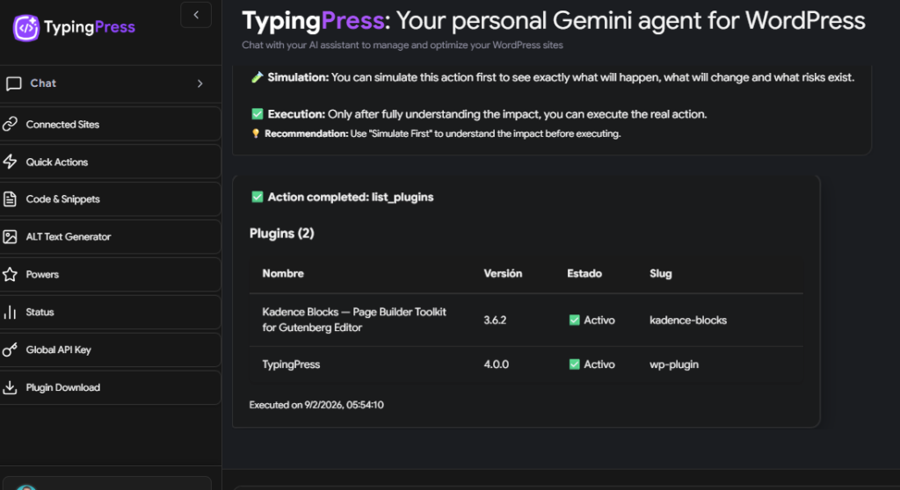Click the Quick Actions lightning bolt icon
The height and width of the screenshot is (490, 900).
tap(11, 162)
